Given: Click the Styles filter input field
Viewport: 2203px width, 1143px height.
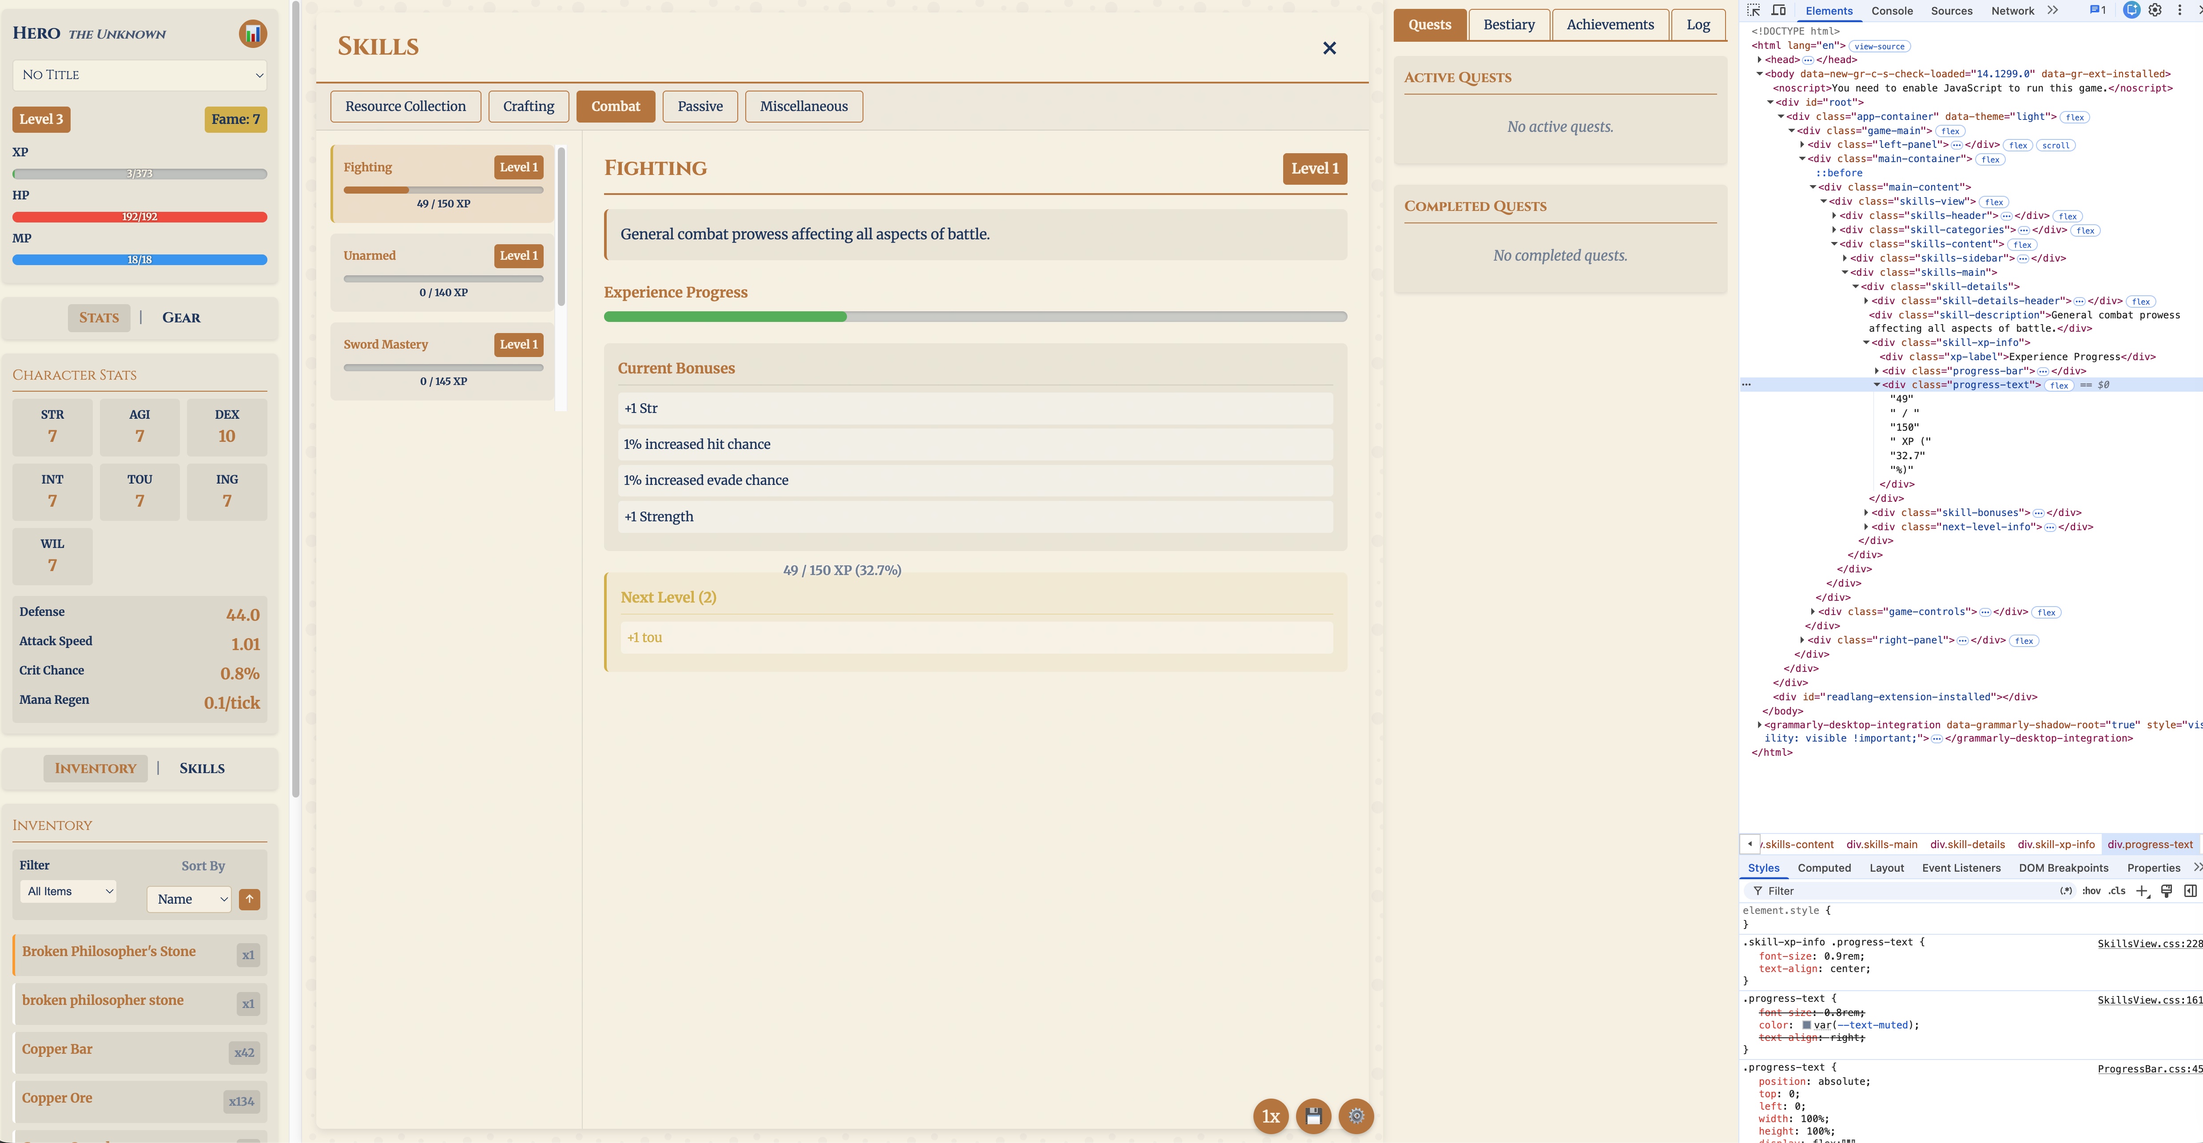Looking at the screenshot, I should (x=1899, y=891).
